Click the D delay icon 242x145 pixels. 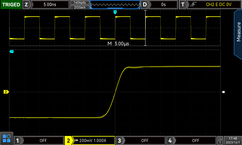click(145, 5)
